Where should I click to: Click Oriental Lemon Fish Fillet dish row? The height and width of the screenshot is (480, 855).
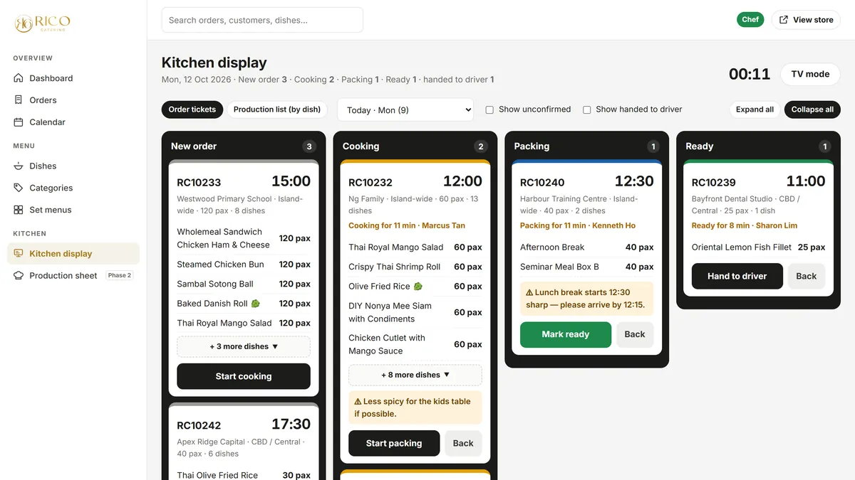pos(759,247)
